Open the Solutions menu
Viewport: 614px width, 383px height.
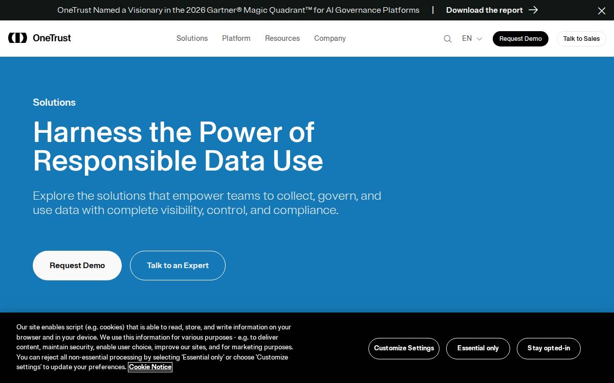(x=192, y=38)
